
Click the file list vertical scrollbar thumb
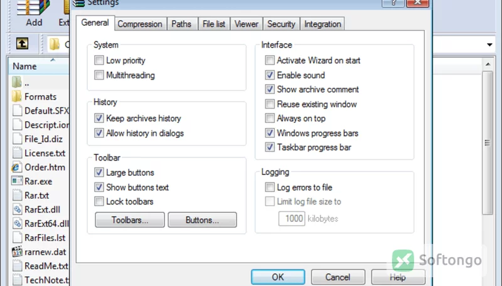coord(488,142)
